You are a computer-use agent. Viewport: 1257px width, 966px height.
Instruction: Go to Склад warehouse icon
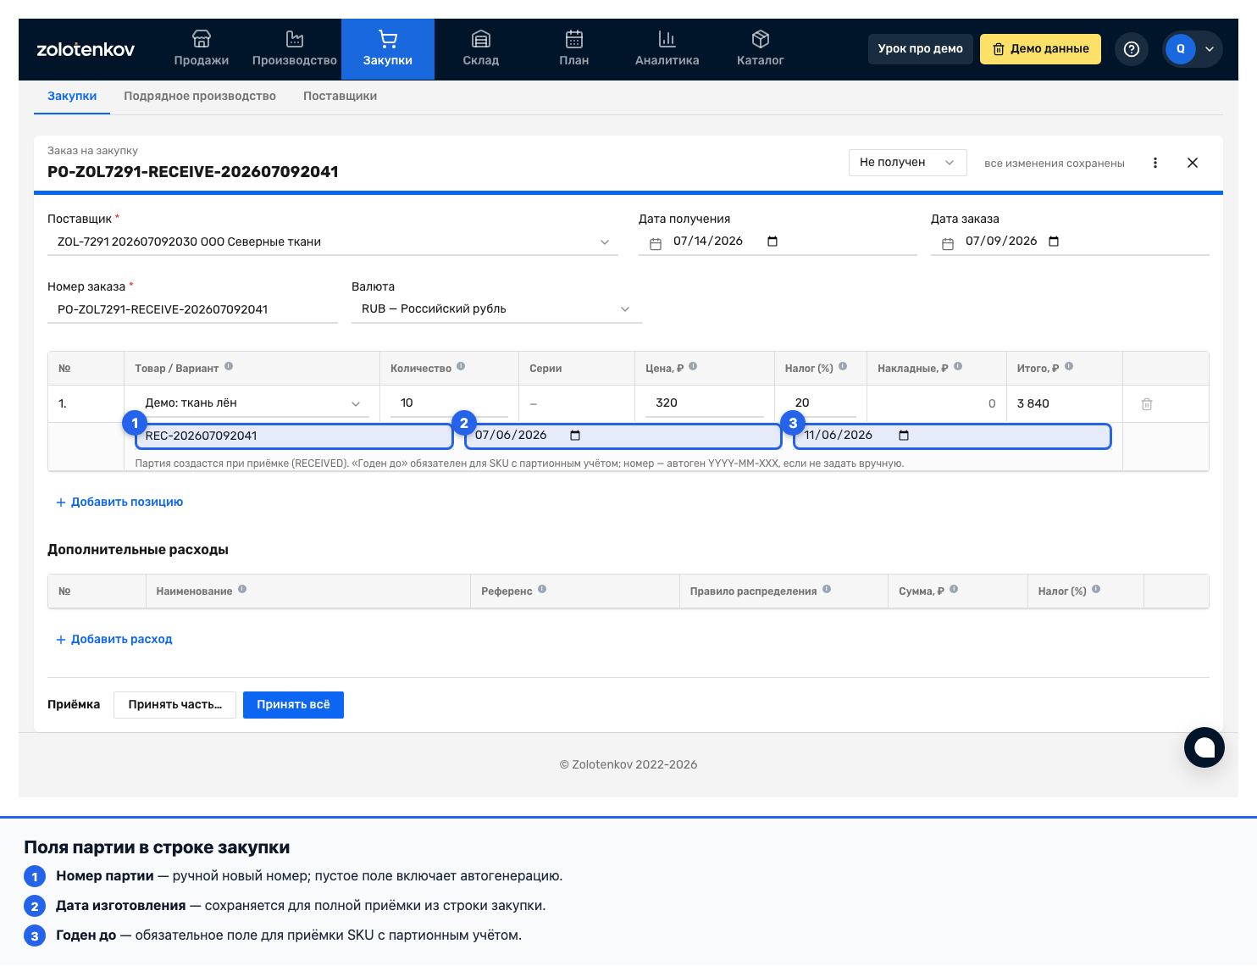coord(481,39)
